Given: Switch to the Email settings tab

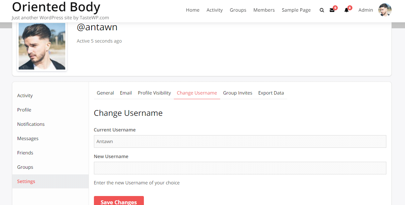Looking at the screenshot, I should click(126, 93).
